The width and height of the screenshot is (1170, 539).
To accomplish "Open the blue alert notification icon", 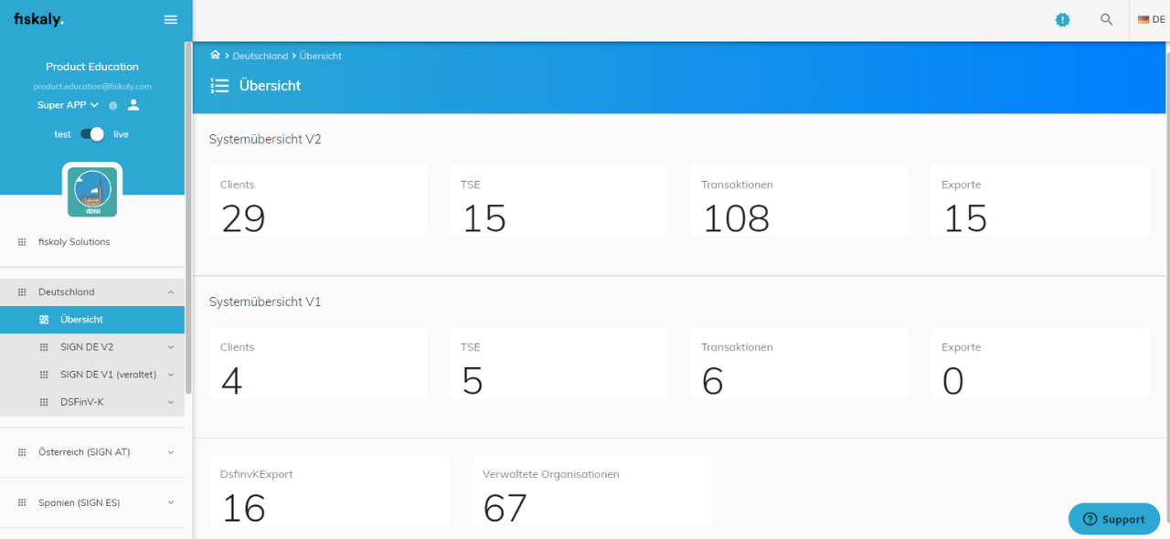I will (x=1062, y=19).
